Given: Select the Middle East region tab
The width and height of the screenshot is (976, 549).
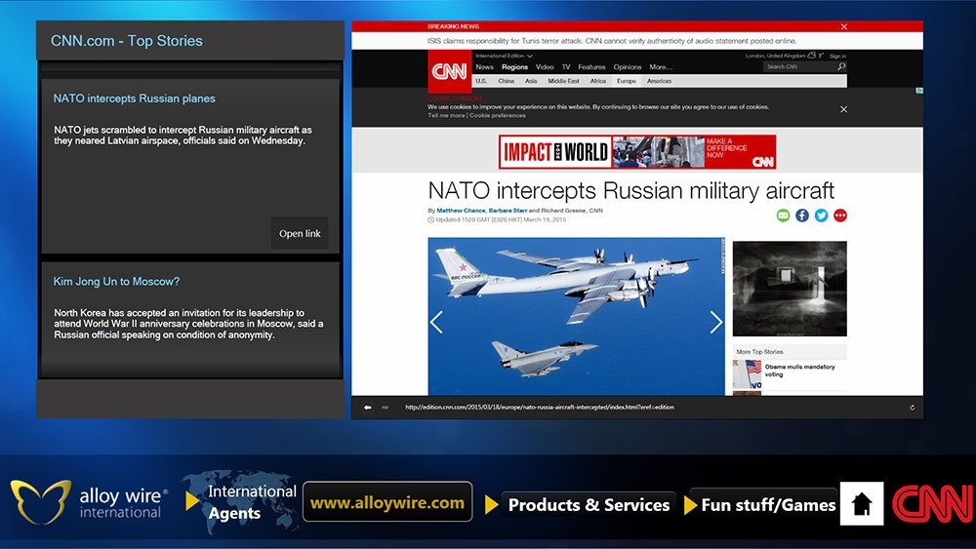Looking at the screenshot, I should tap(563, 81).
